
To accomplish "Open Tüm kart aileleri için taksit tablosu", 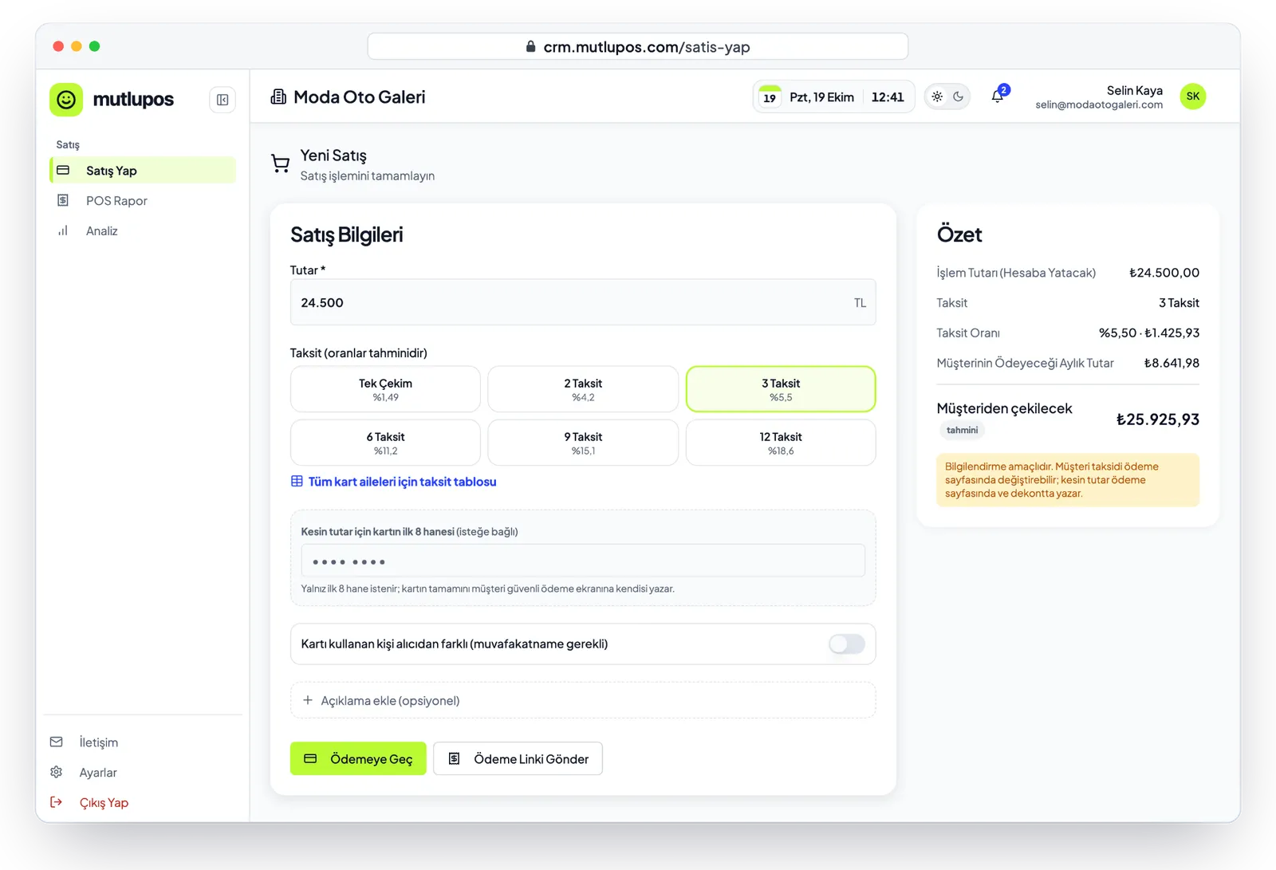I will coord(402,482).
